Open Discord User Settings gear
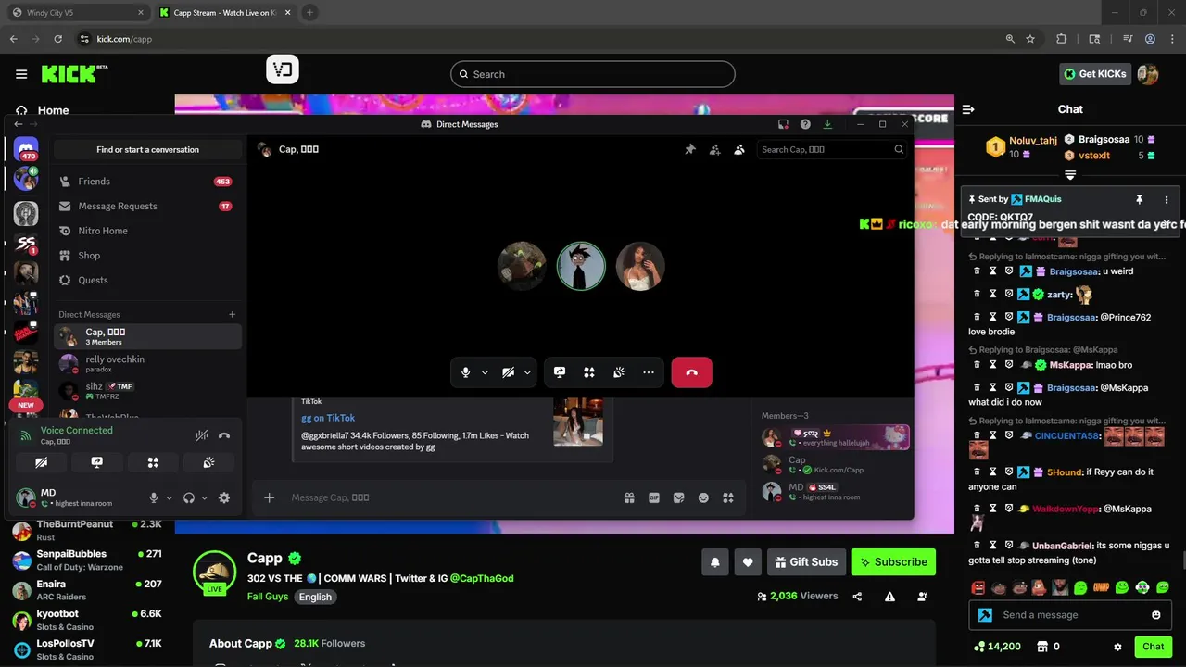 pyautogui.click(x=224, y=497)
